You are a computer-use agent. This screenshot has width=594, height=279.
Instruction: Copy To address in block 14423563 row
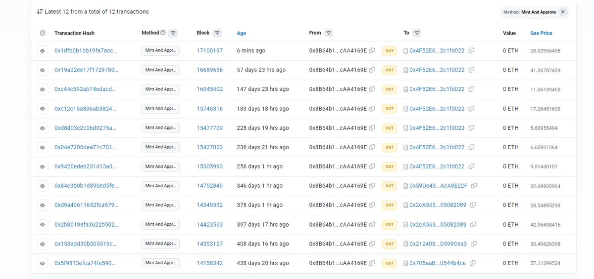coord(473,224)
